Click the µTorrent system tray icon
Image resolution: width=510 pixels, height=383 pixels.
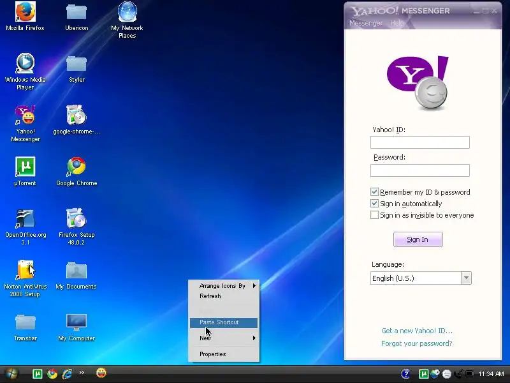423,374
